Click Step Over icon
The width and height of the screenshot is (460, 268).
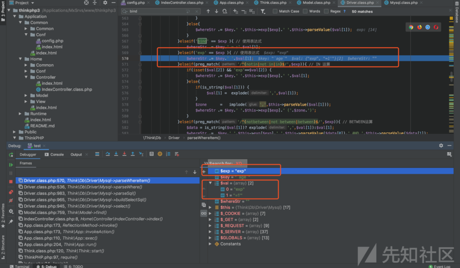(x=108, y=154)
